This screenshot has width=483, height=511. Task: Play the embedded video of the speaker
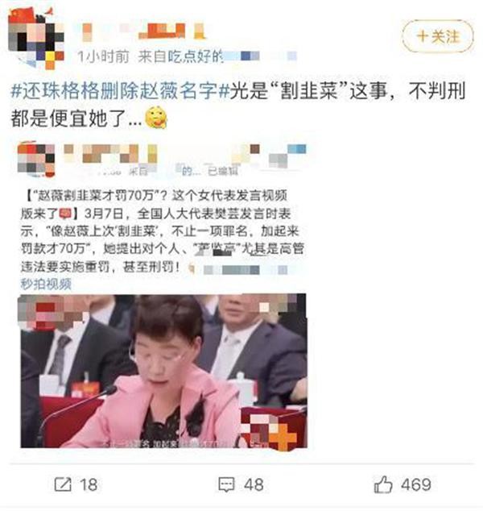click(x=163, y=371)
